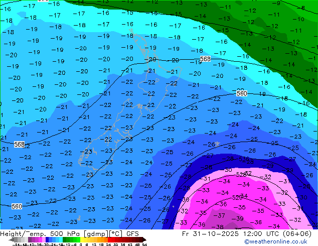Click the 568 contour label near the top
The height and width of the screenshot is (246, 318).
tap(205, 59)
